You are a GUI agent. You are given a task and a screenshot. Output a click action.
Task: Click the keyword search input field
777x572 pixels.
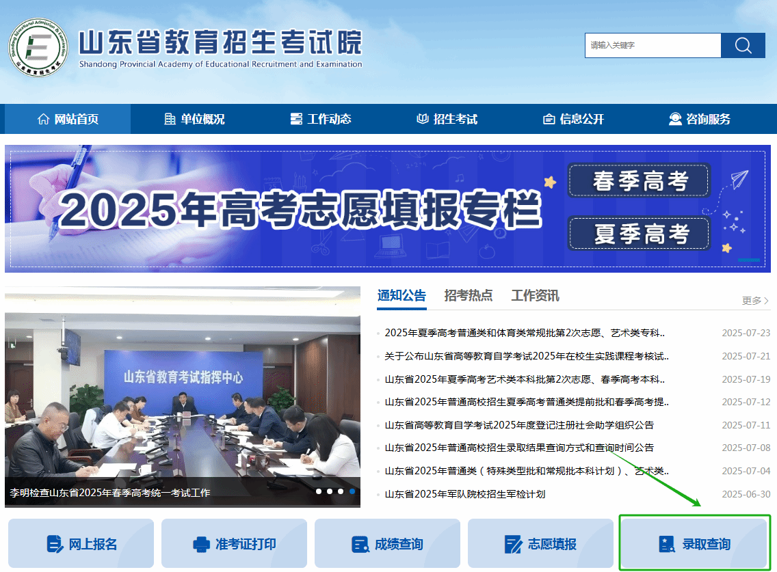[x=653, y=46]
